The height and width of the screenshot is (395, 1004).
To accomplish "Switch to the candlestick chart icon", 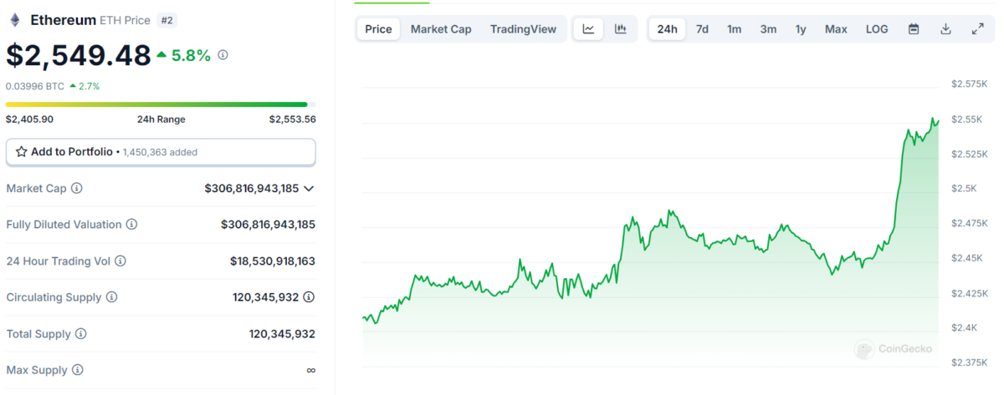I will [621, 29].
